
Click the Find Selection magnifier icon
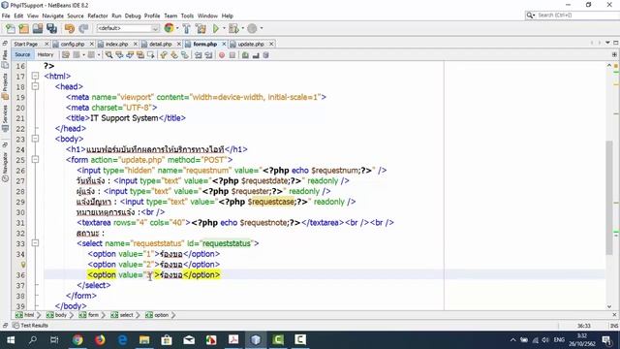tap(108, 55)
